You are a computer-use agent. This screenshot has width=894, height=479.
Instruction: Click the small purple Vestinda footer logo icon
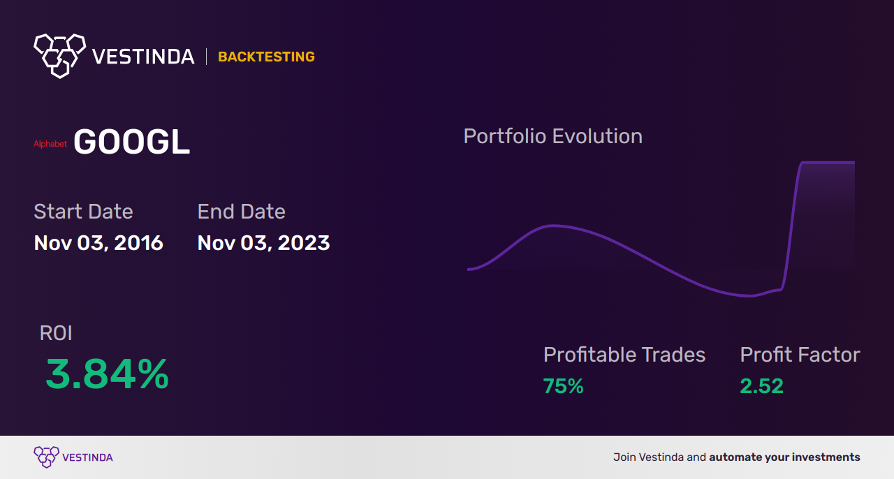coord(46,457)
